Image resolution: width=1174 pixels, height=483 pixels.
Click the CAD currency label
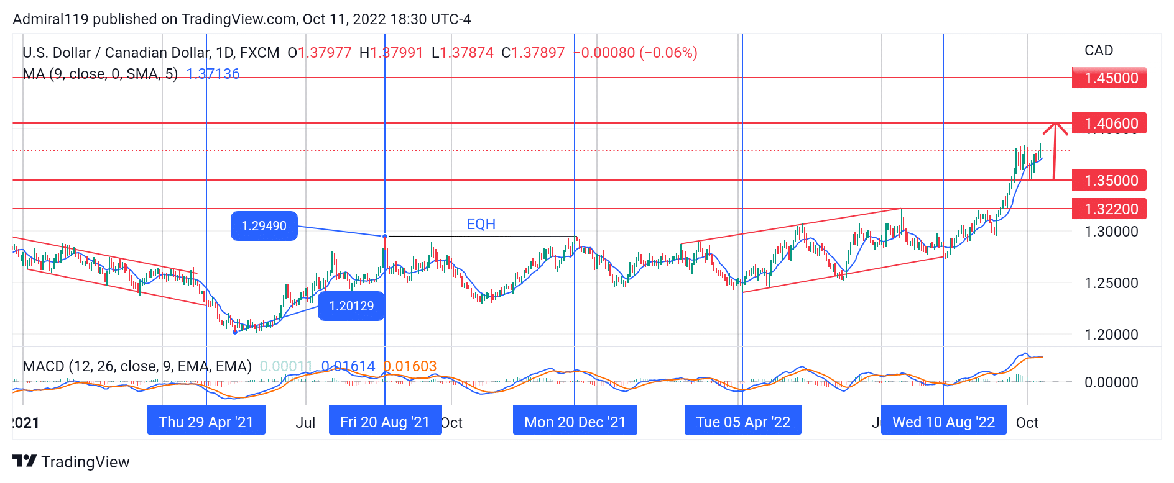tap(1099, 50)
